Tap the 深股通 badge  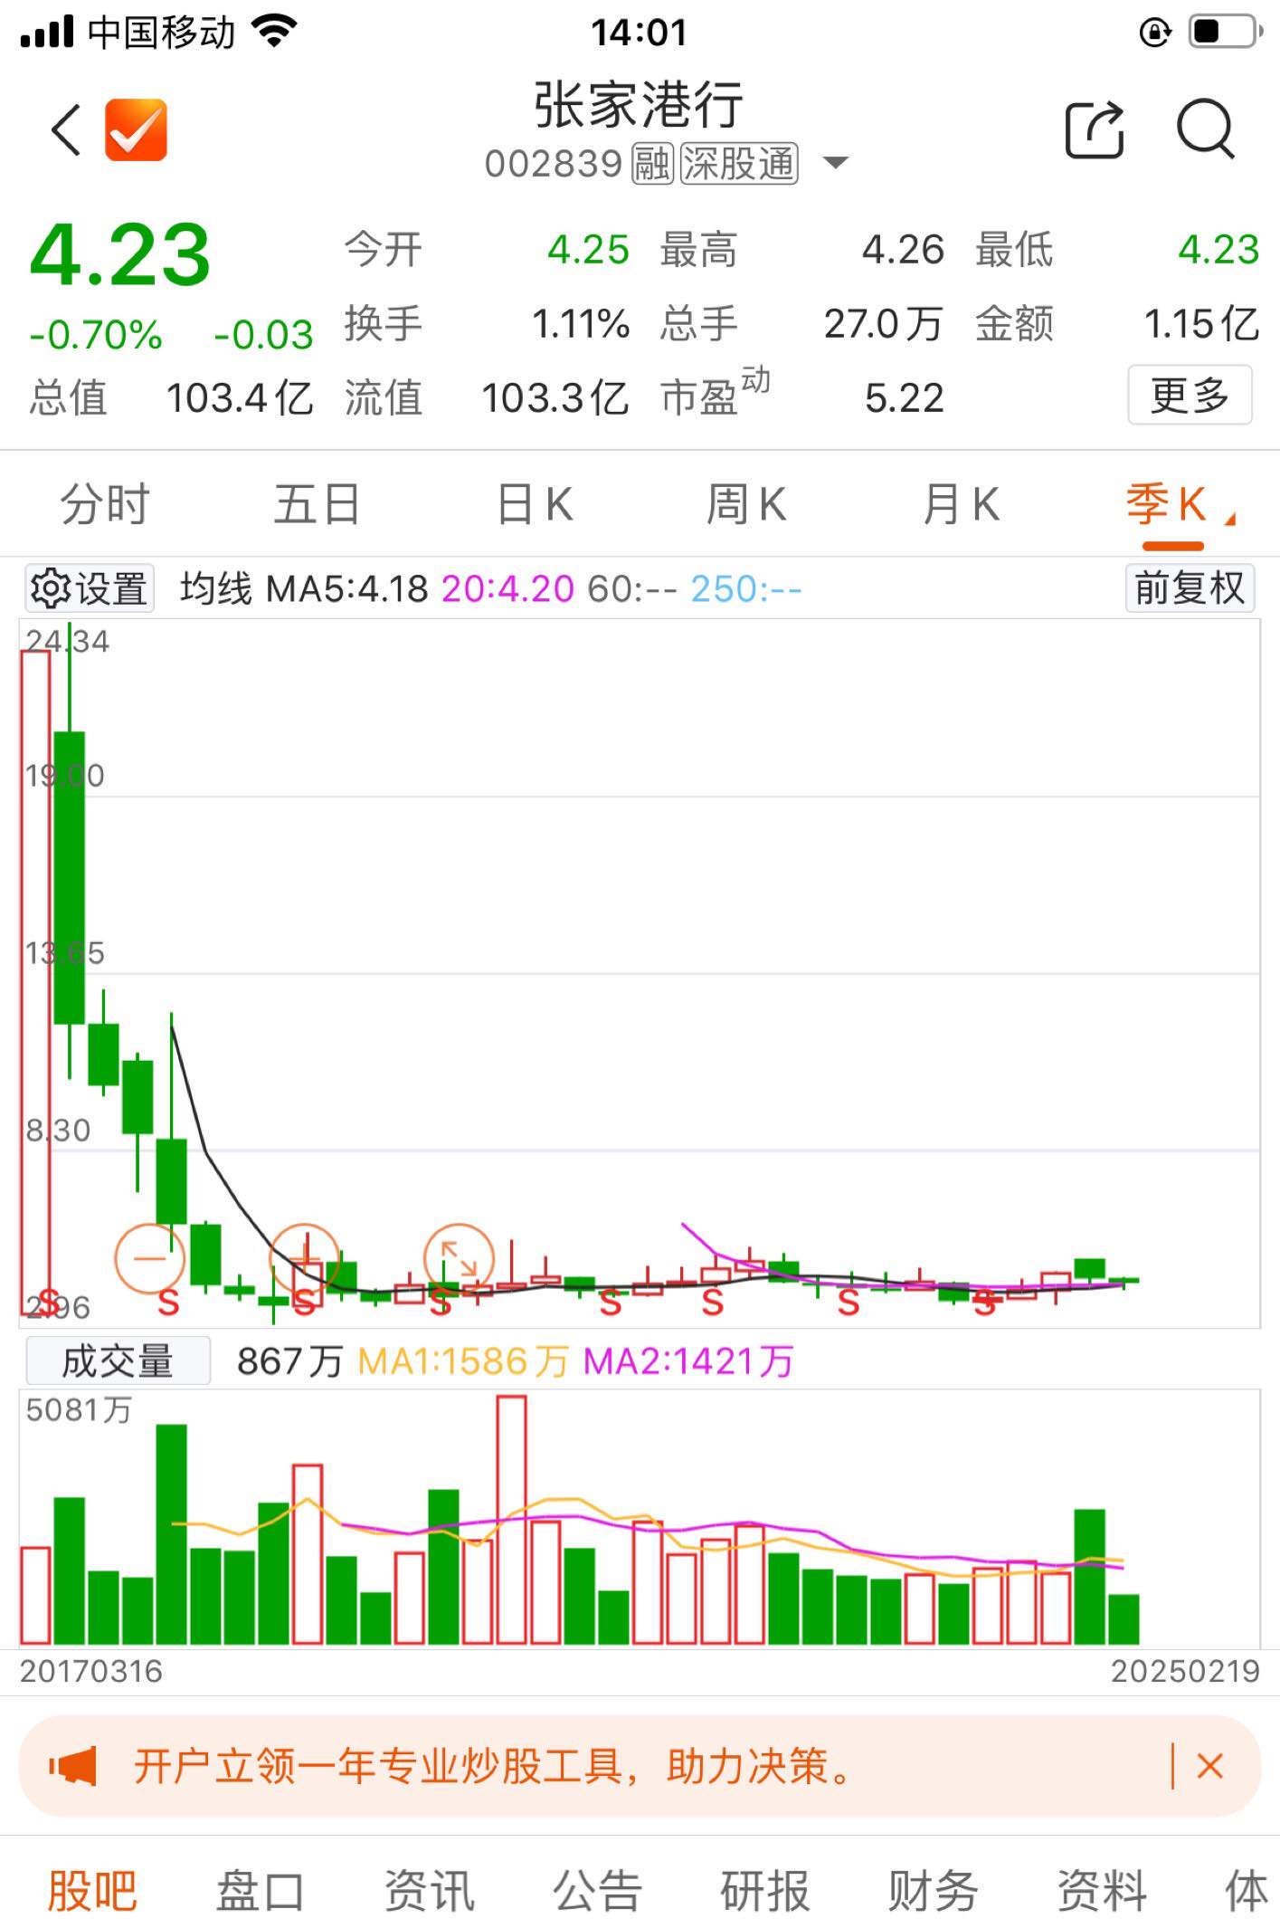739,164
